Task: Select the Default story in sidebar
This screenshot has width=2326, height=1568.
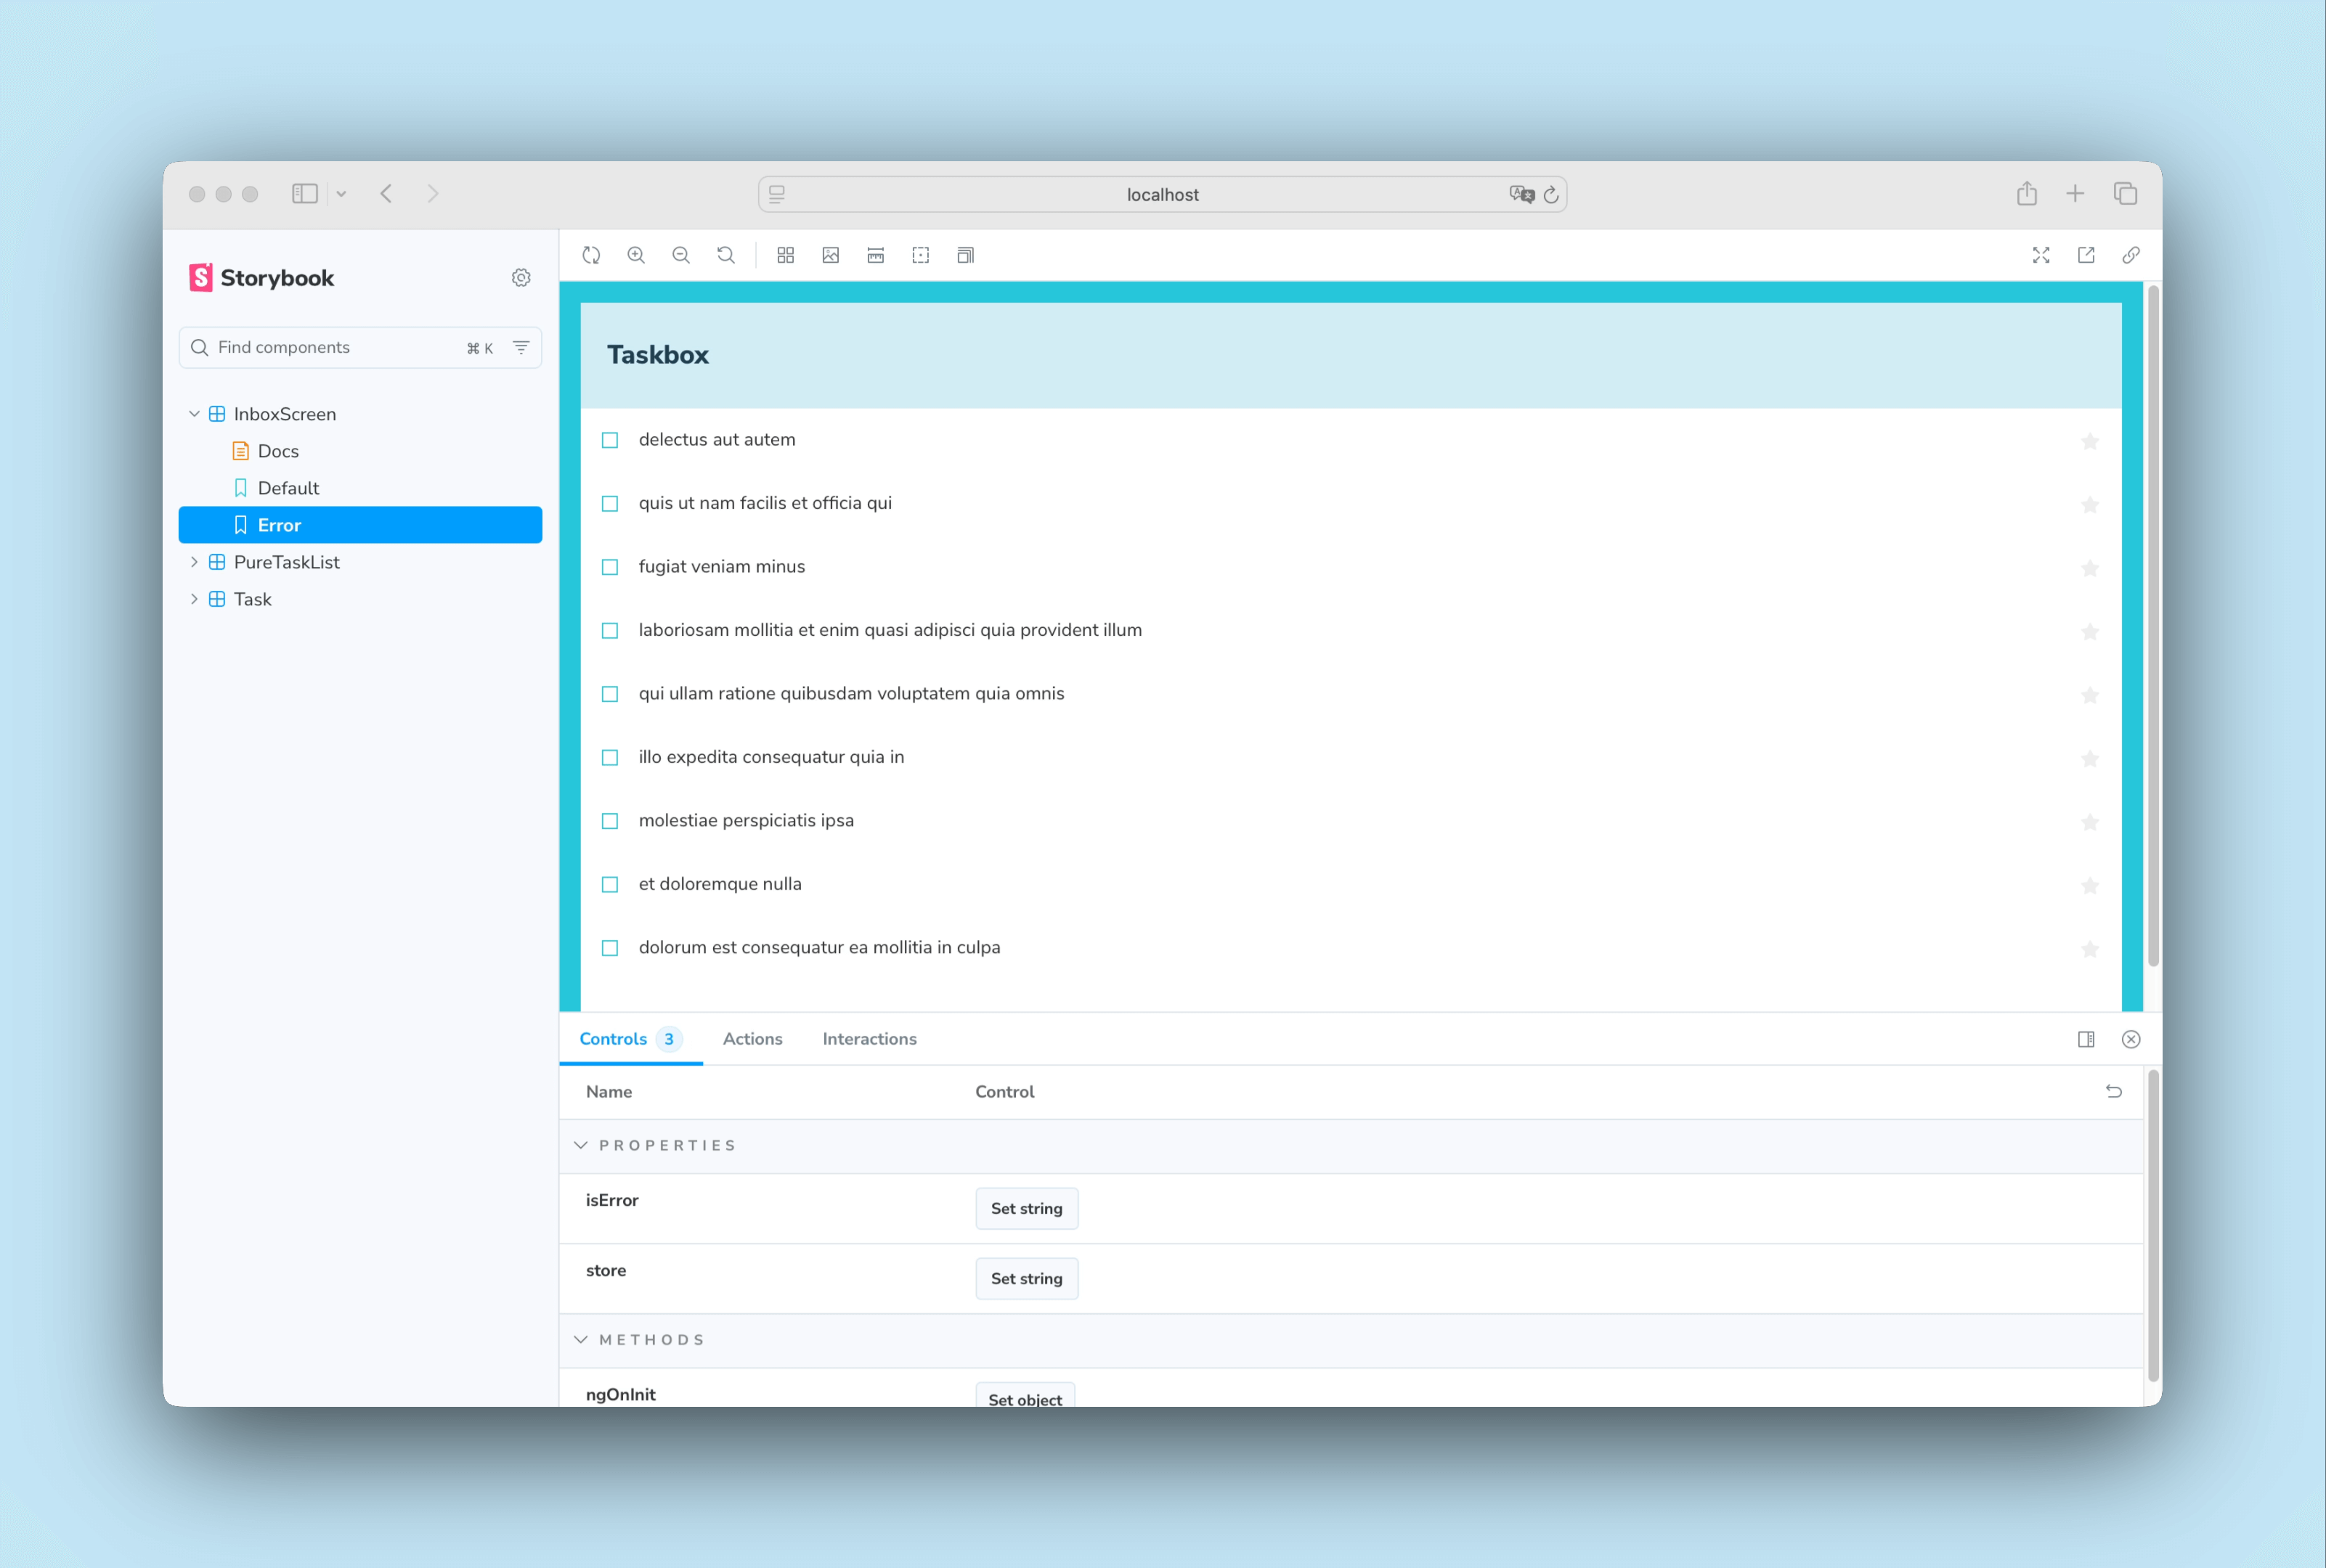Action: click(288, 488)
